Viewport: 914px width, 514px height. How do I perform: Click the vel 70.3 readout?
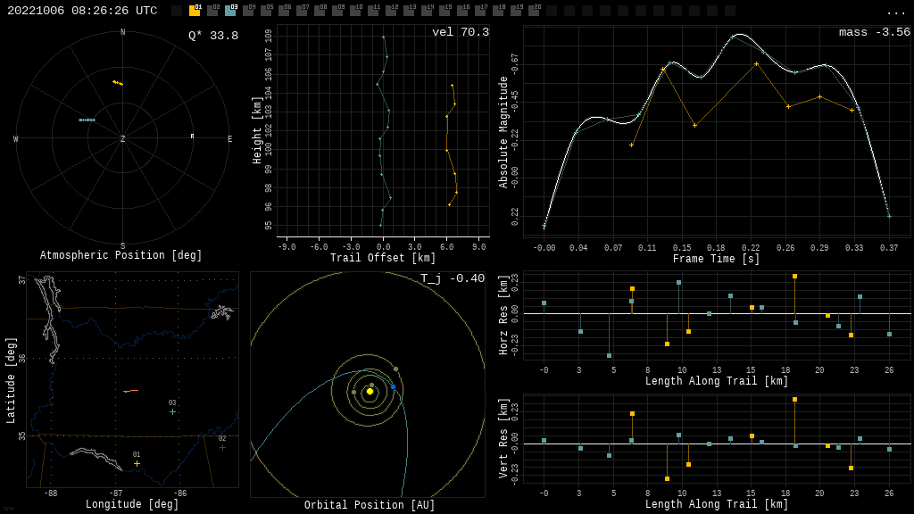click(x=460, y=32)
